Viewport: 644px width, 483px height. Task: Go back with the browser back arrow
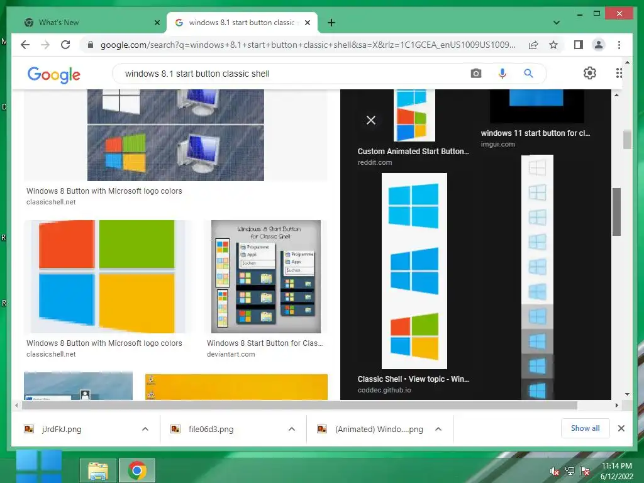[x=25, y=45]
